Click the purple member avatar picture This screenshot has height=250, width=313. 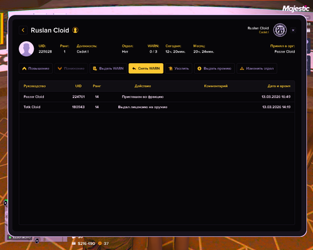(26, 49)
